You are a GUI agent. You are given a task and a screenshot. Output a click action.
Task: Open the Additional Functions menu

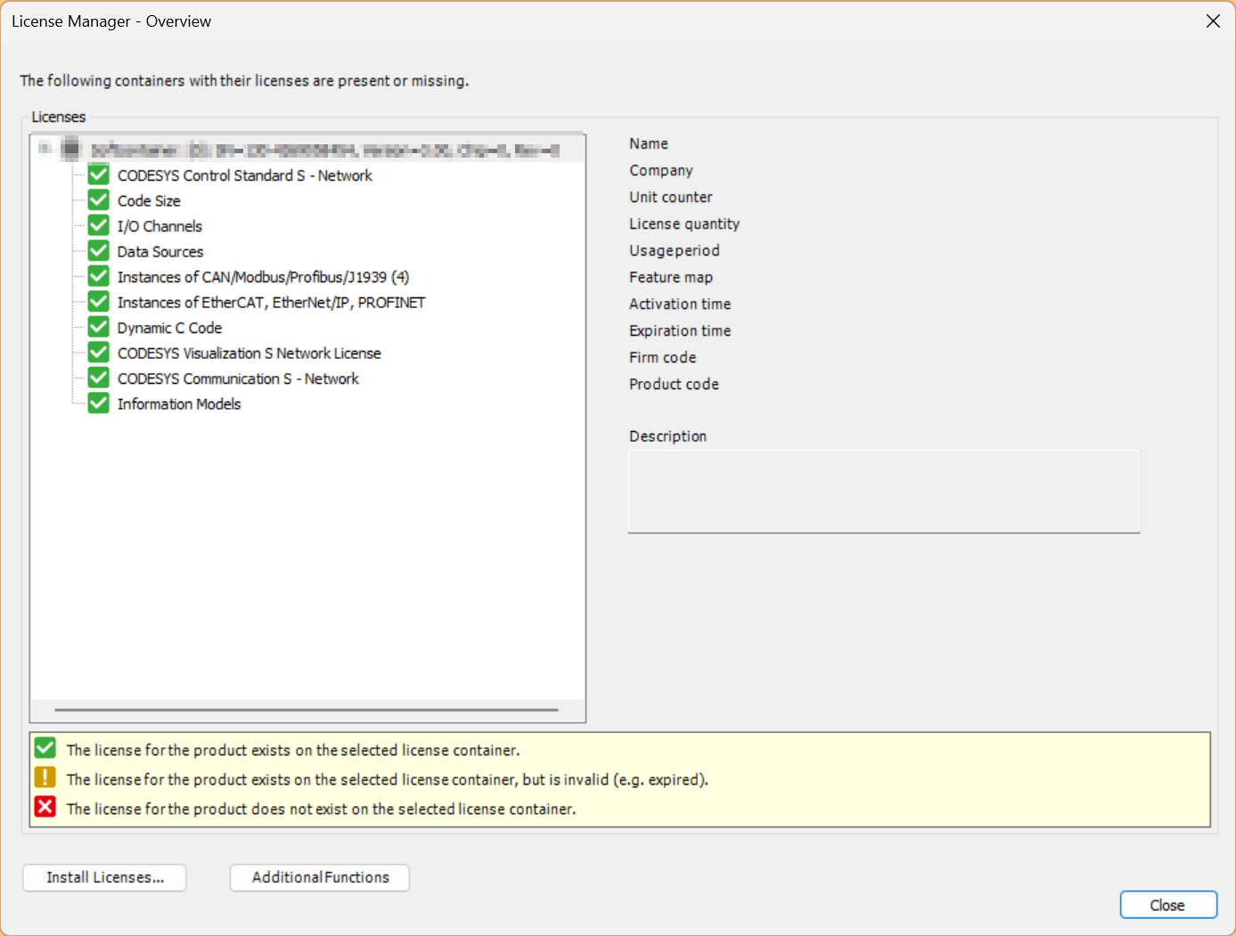pyautogui.click(x=320, y=877)
